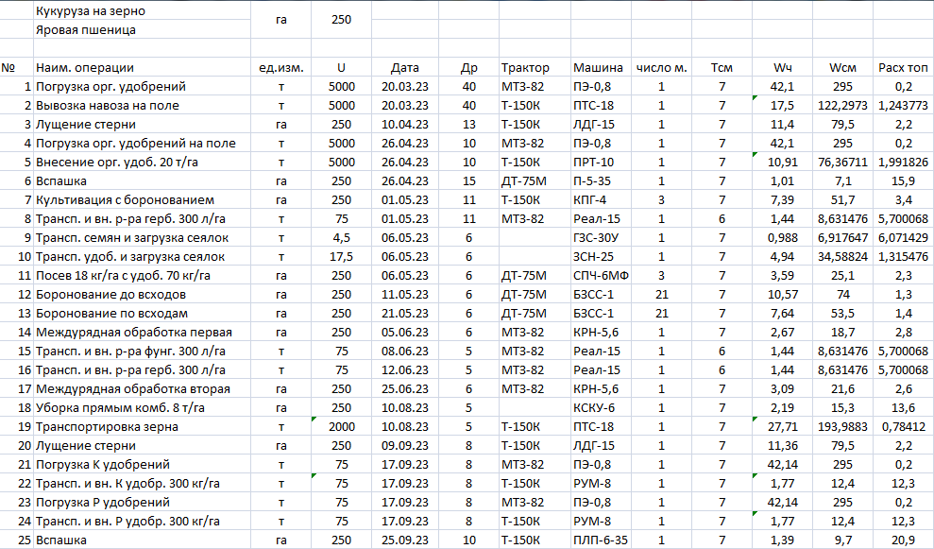The image size is (934, 549).
Task: Select the cell "Уборка прямым комб. 8 т/га"
Action: (142, 407)
